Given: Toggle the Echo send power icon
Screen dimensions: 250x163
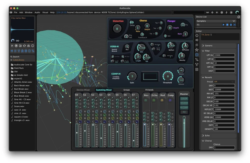Looking at the screenshot, I should (154, 100).
